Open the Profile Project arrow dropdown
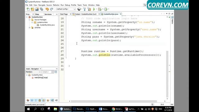This screenshot has height=112, width=199. [109, 9]
